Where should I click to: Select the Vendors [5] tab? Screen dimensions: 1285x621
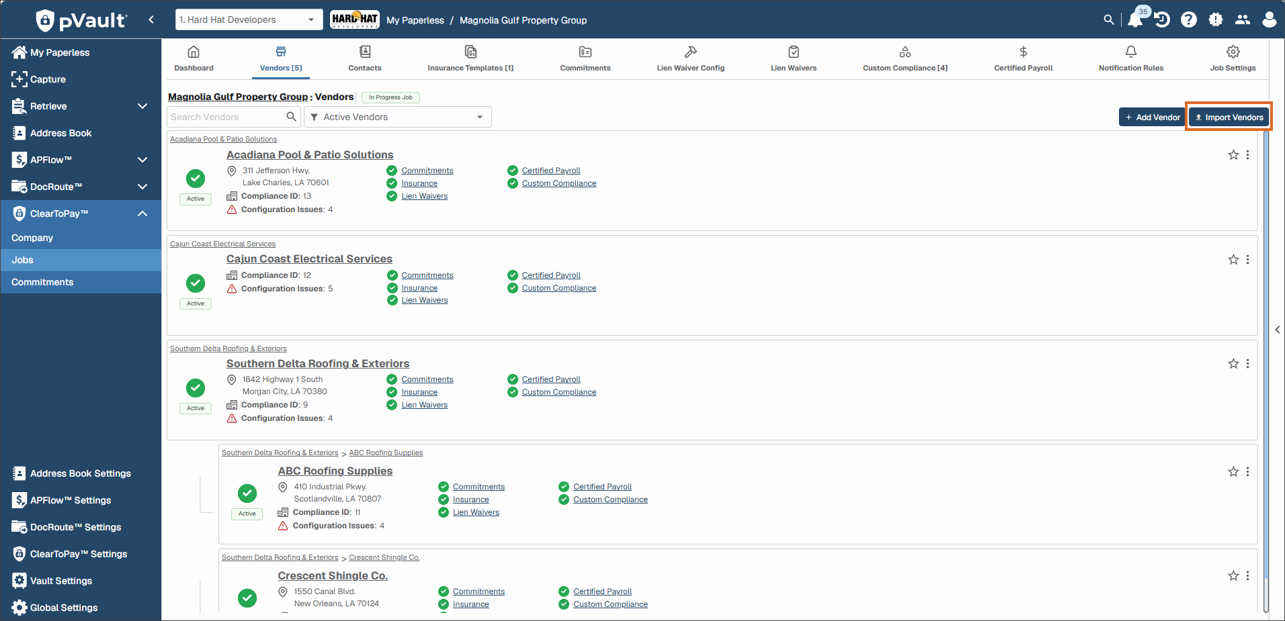(x=281, y=58)
